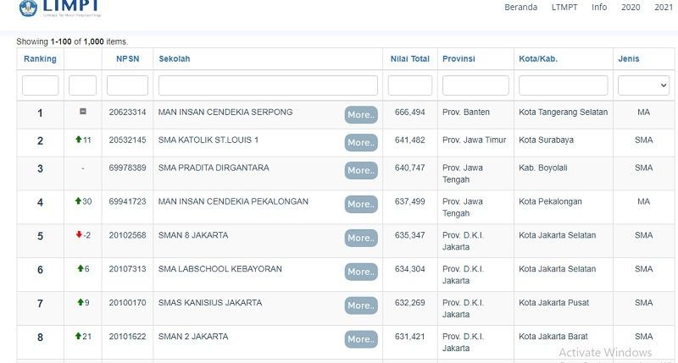Select school name SMA PRADITA DIRGANTARA
This screenshot has height=363, width=678.
[214, 168]
